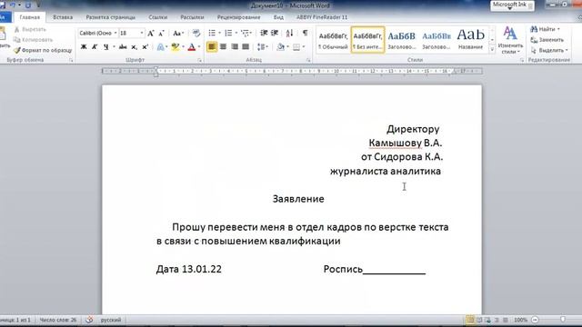
Task: Toggle subscript formatting
Action: coord(134,47)
